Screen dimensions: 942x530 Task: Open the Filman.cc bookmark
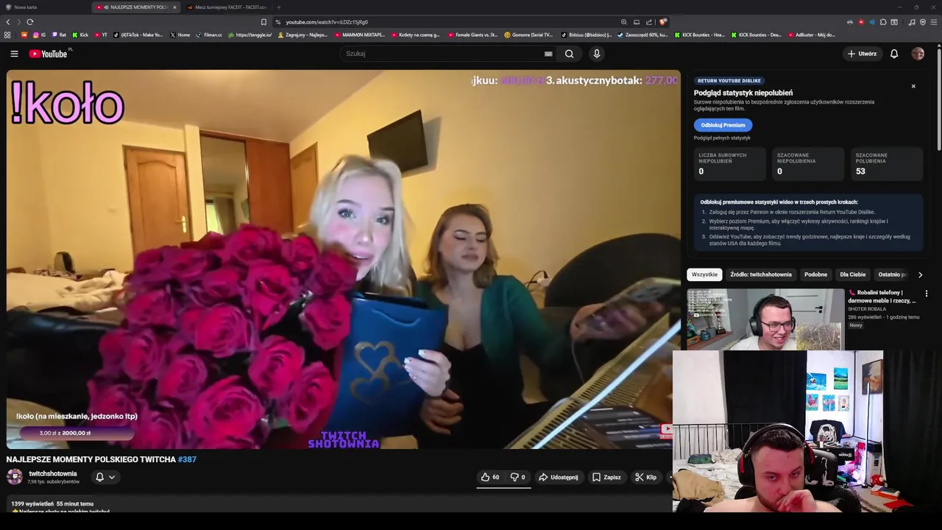[x=209, y=35]
